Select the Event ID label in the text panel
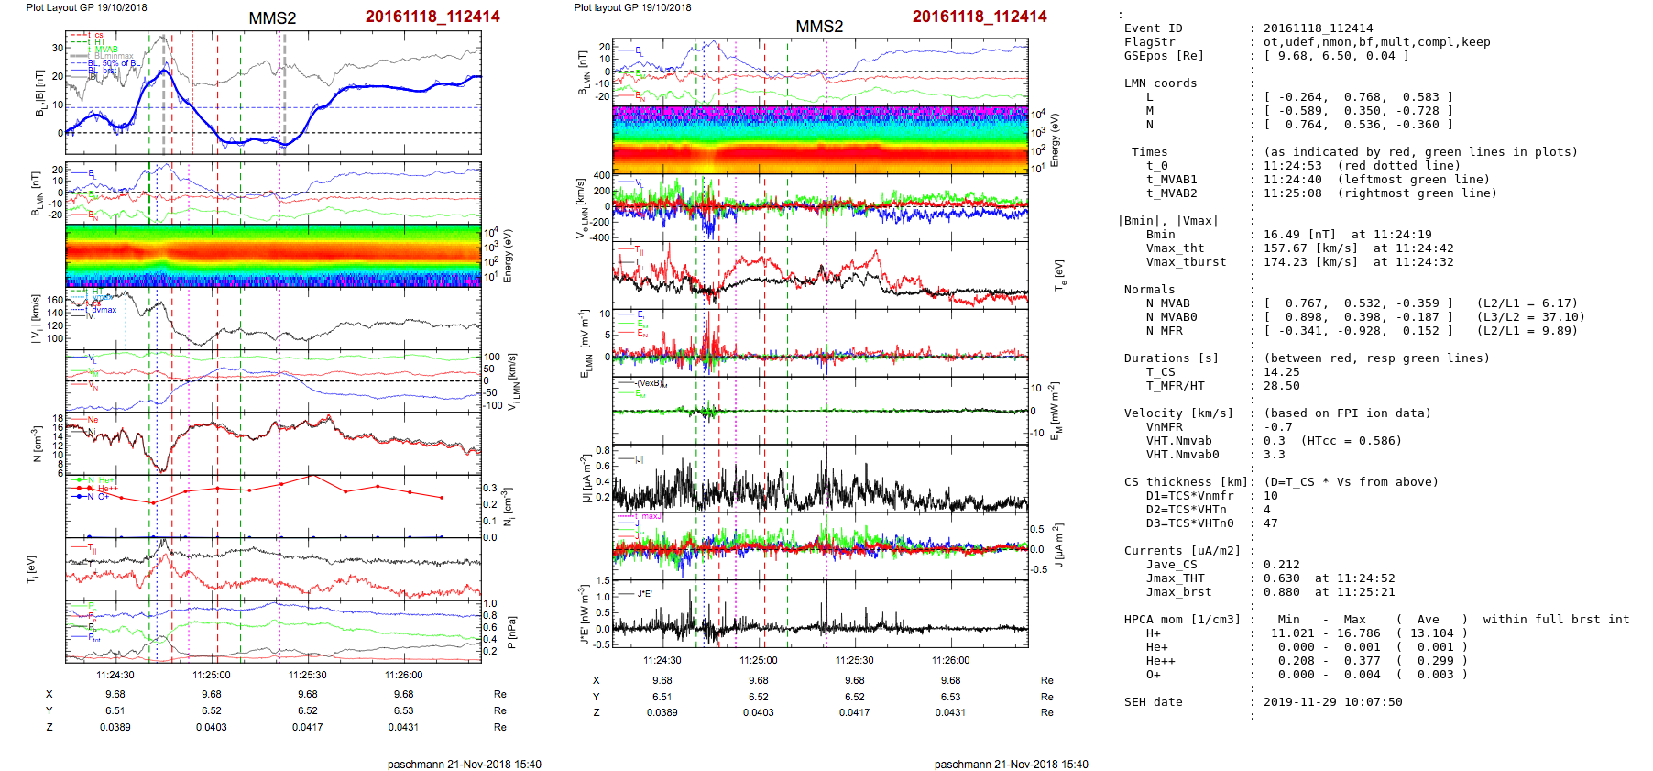The image size is (1653, 771). (x=1153, y=28)
